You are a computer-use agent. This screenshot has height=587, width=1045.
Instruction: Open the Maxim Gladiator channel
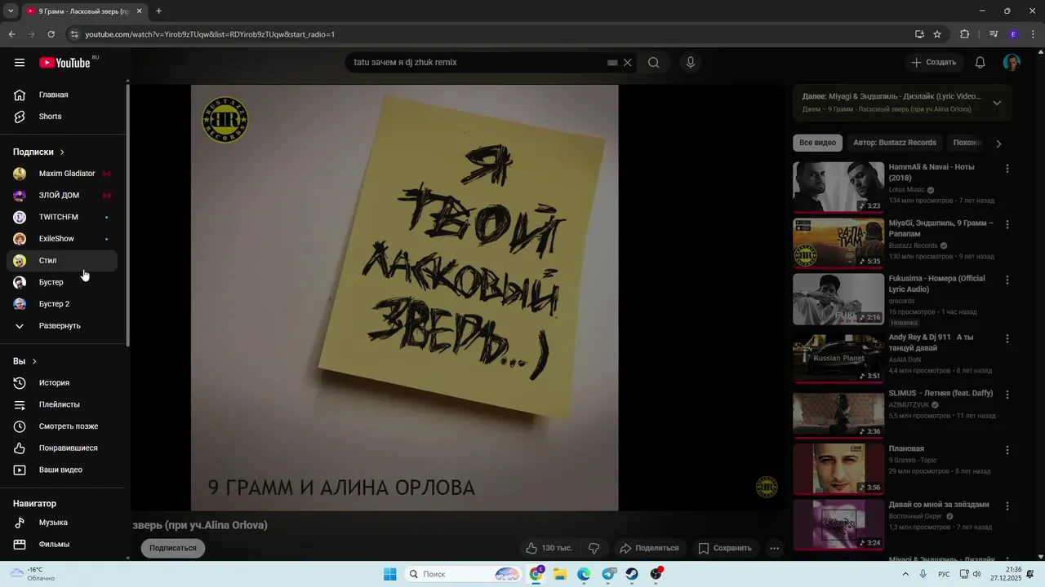[x=63, y=174]
